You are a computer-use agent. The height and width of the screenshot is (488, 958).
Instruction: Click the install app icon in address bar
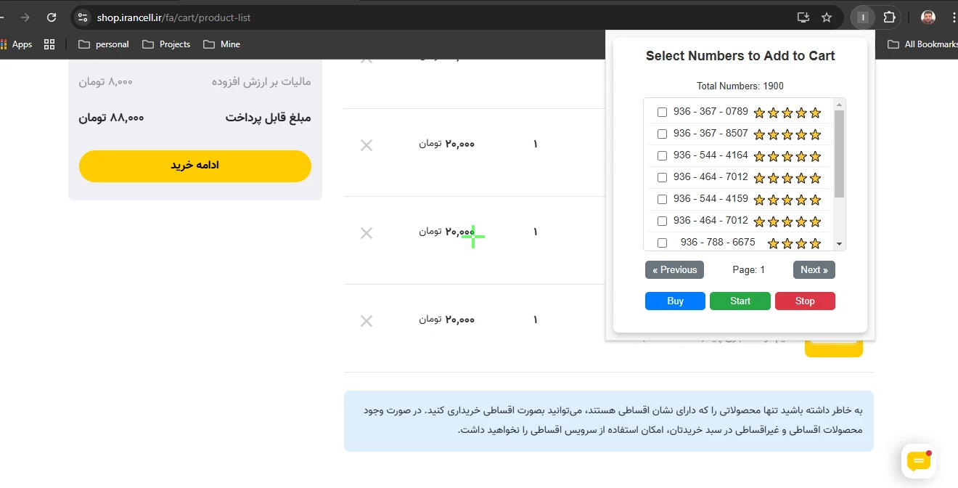point(803,17)
